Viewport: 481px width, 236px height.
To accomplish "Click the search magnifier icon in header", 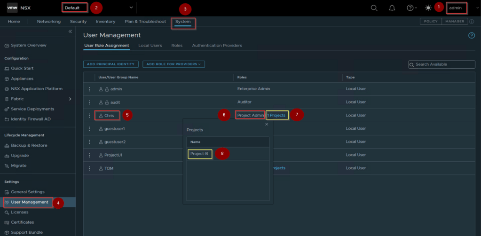I will (x=374, y=8).
